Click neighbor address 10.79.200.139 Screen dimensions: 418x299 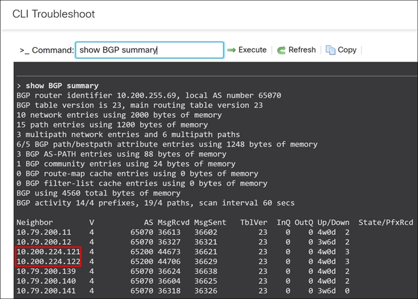[x=46, y=271]
